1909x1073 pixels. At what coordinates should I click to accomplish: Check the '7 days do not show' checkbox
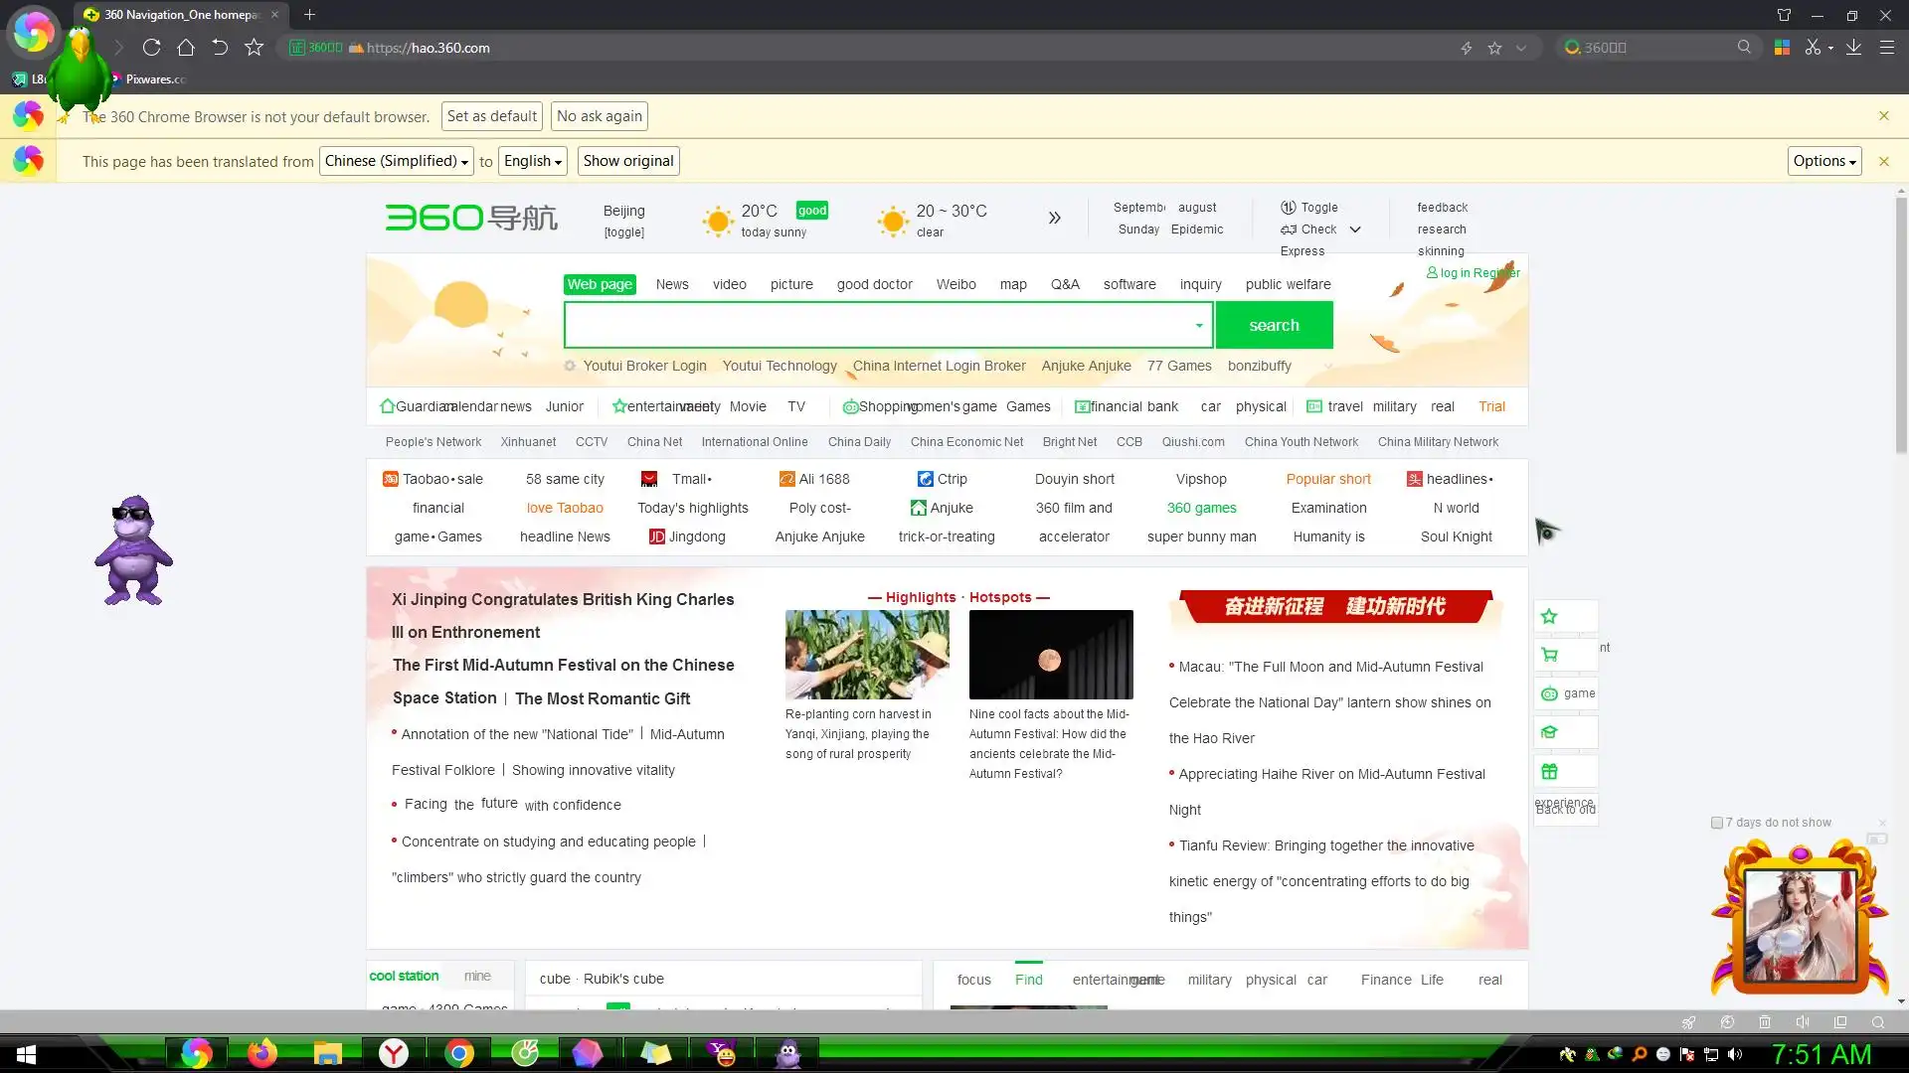click(1716, 823)
